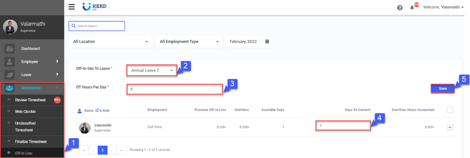Viewport: 470px width, 158px height.
Task: Click Valarmathi's avatar in the table row
Action: point(85,128)
